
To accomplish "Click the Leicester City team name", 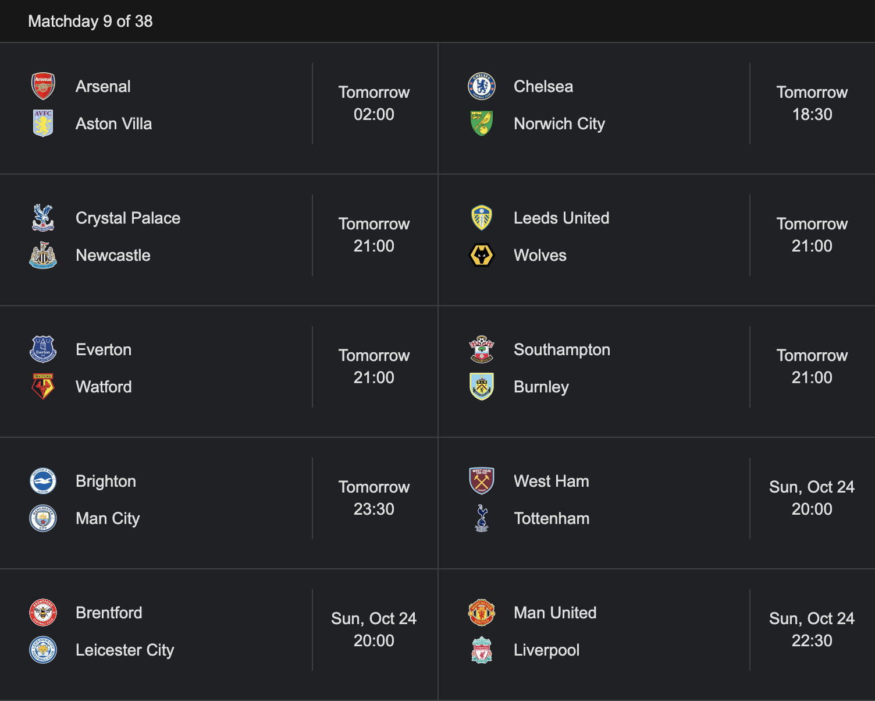I will (x=125, y=650).
